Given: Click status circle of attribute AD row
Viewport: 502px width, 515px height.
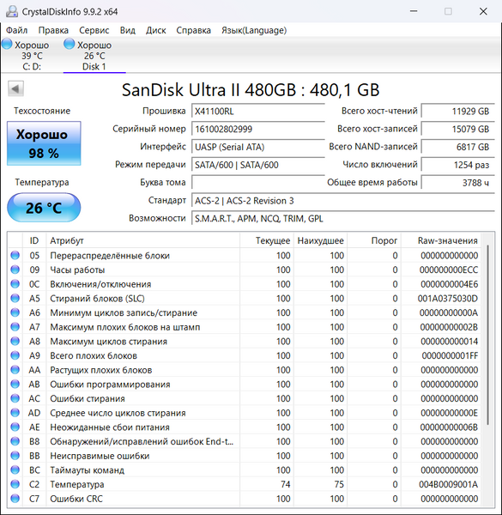Looking at the screenshot, I should point(15,413).
